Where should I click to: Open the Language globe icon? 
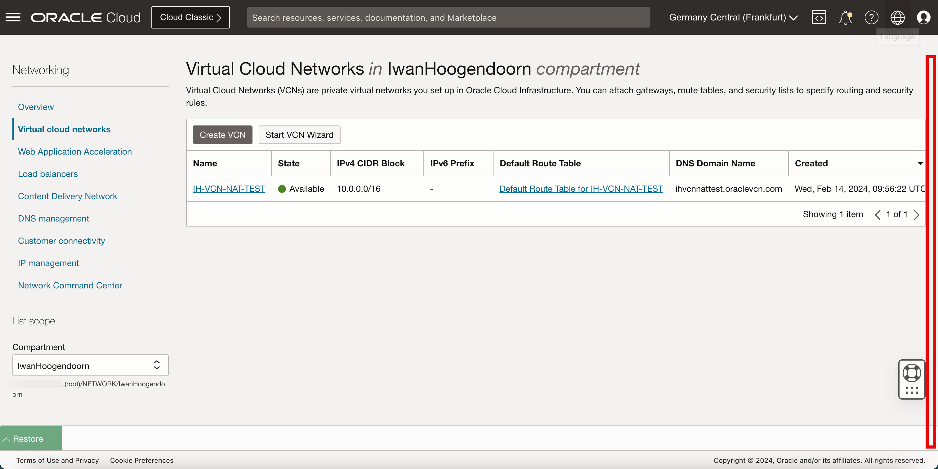pos(897,17)
